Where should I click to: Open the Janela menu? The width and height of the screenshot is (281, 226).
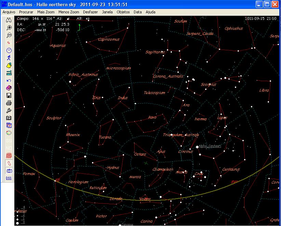(107, 12)
